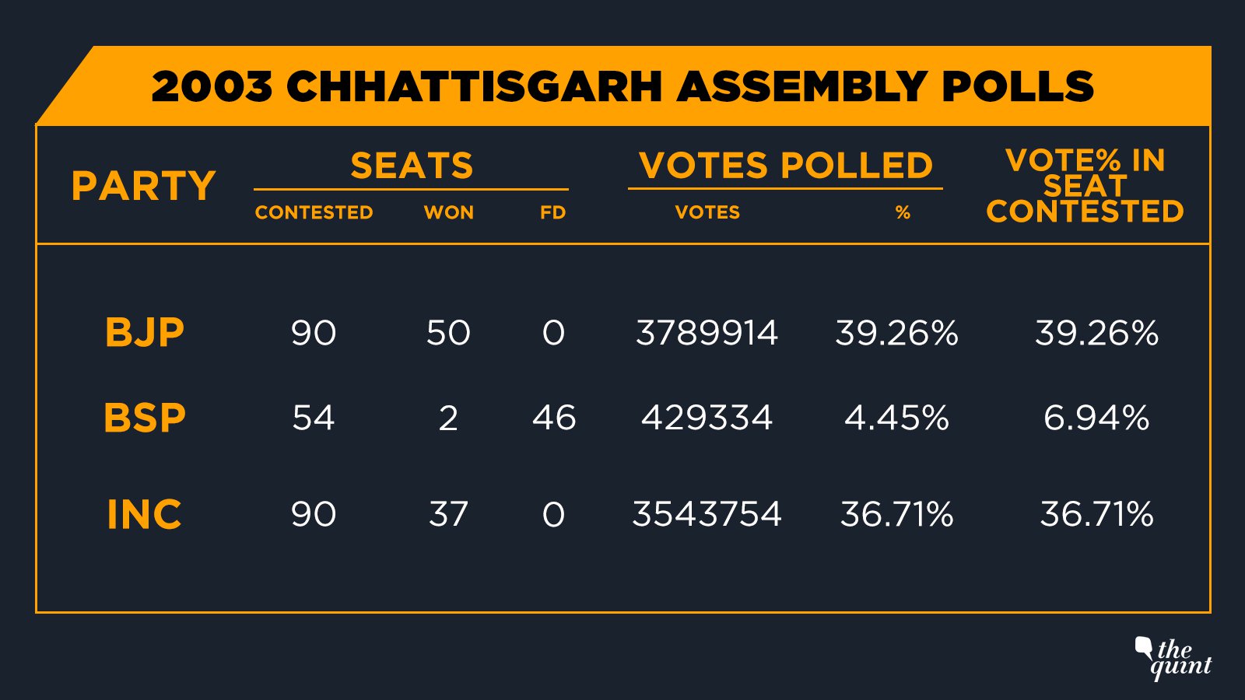
Task: Click BSP's forfeited deposits value 46
Action: [553, 418]
